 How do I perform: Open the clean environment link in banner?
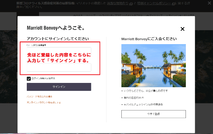(118, 3)
